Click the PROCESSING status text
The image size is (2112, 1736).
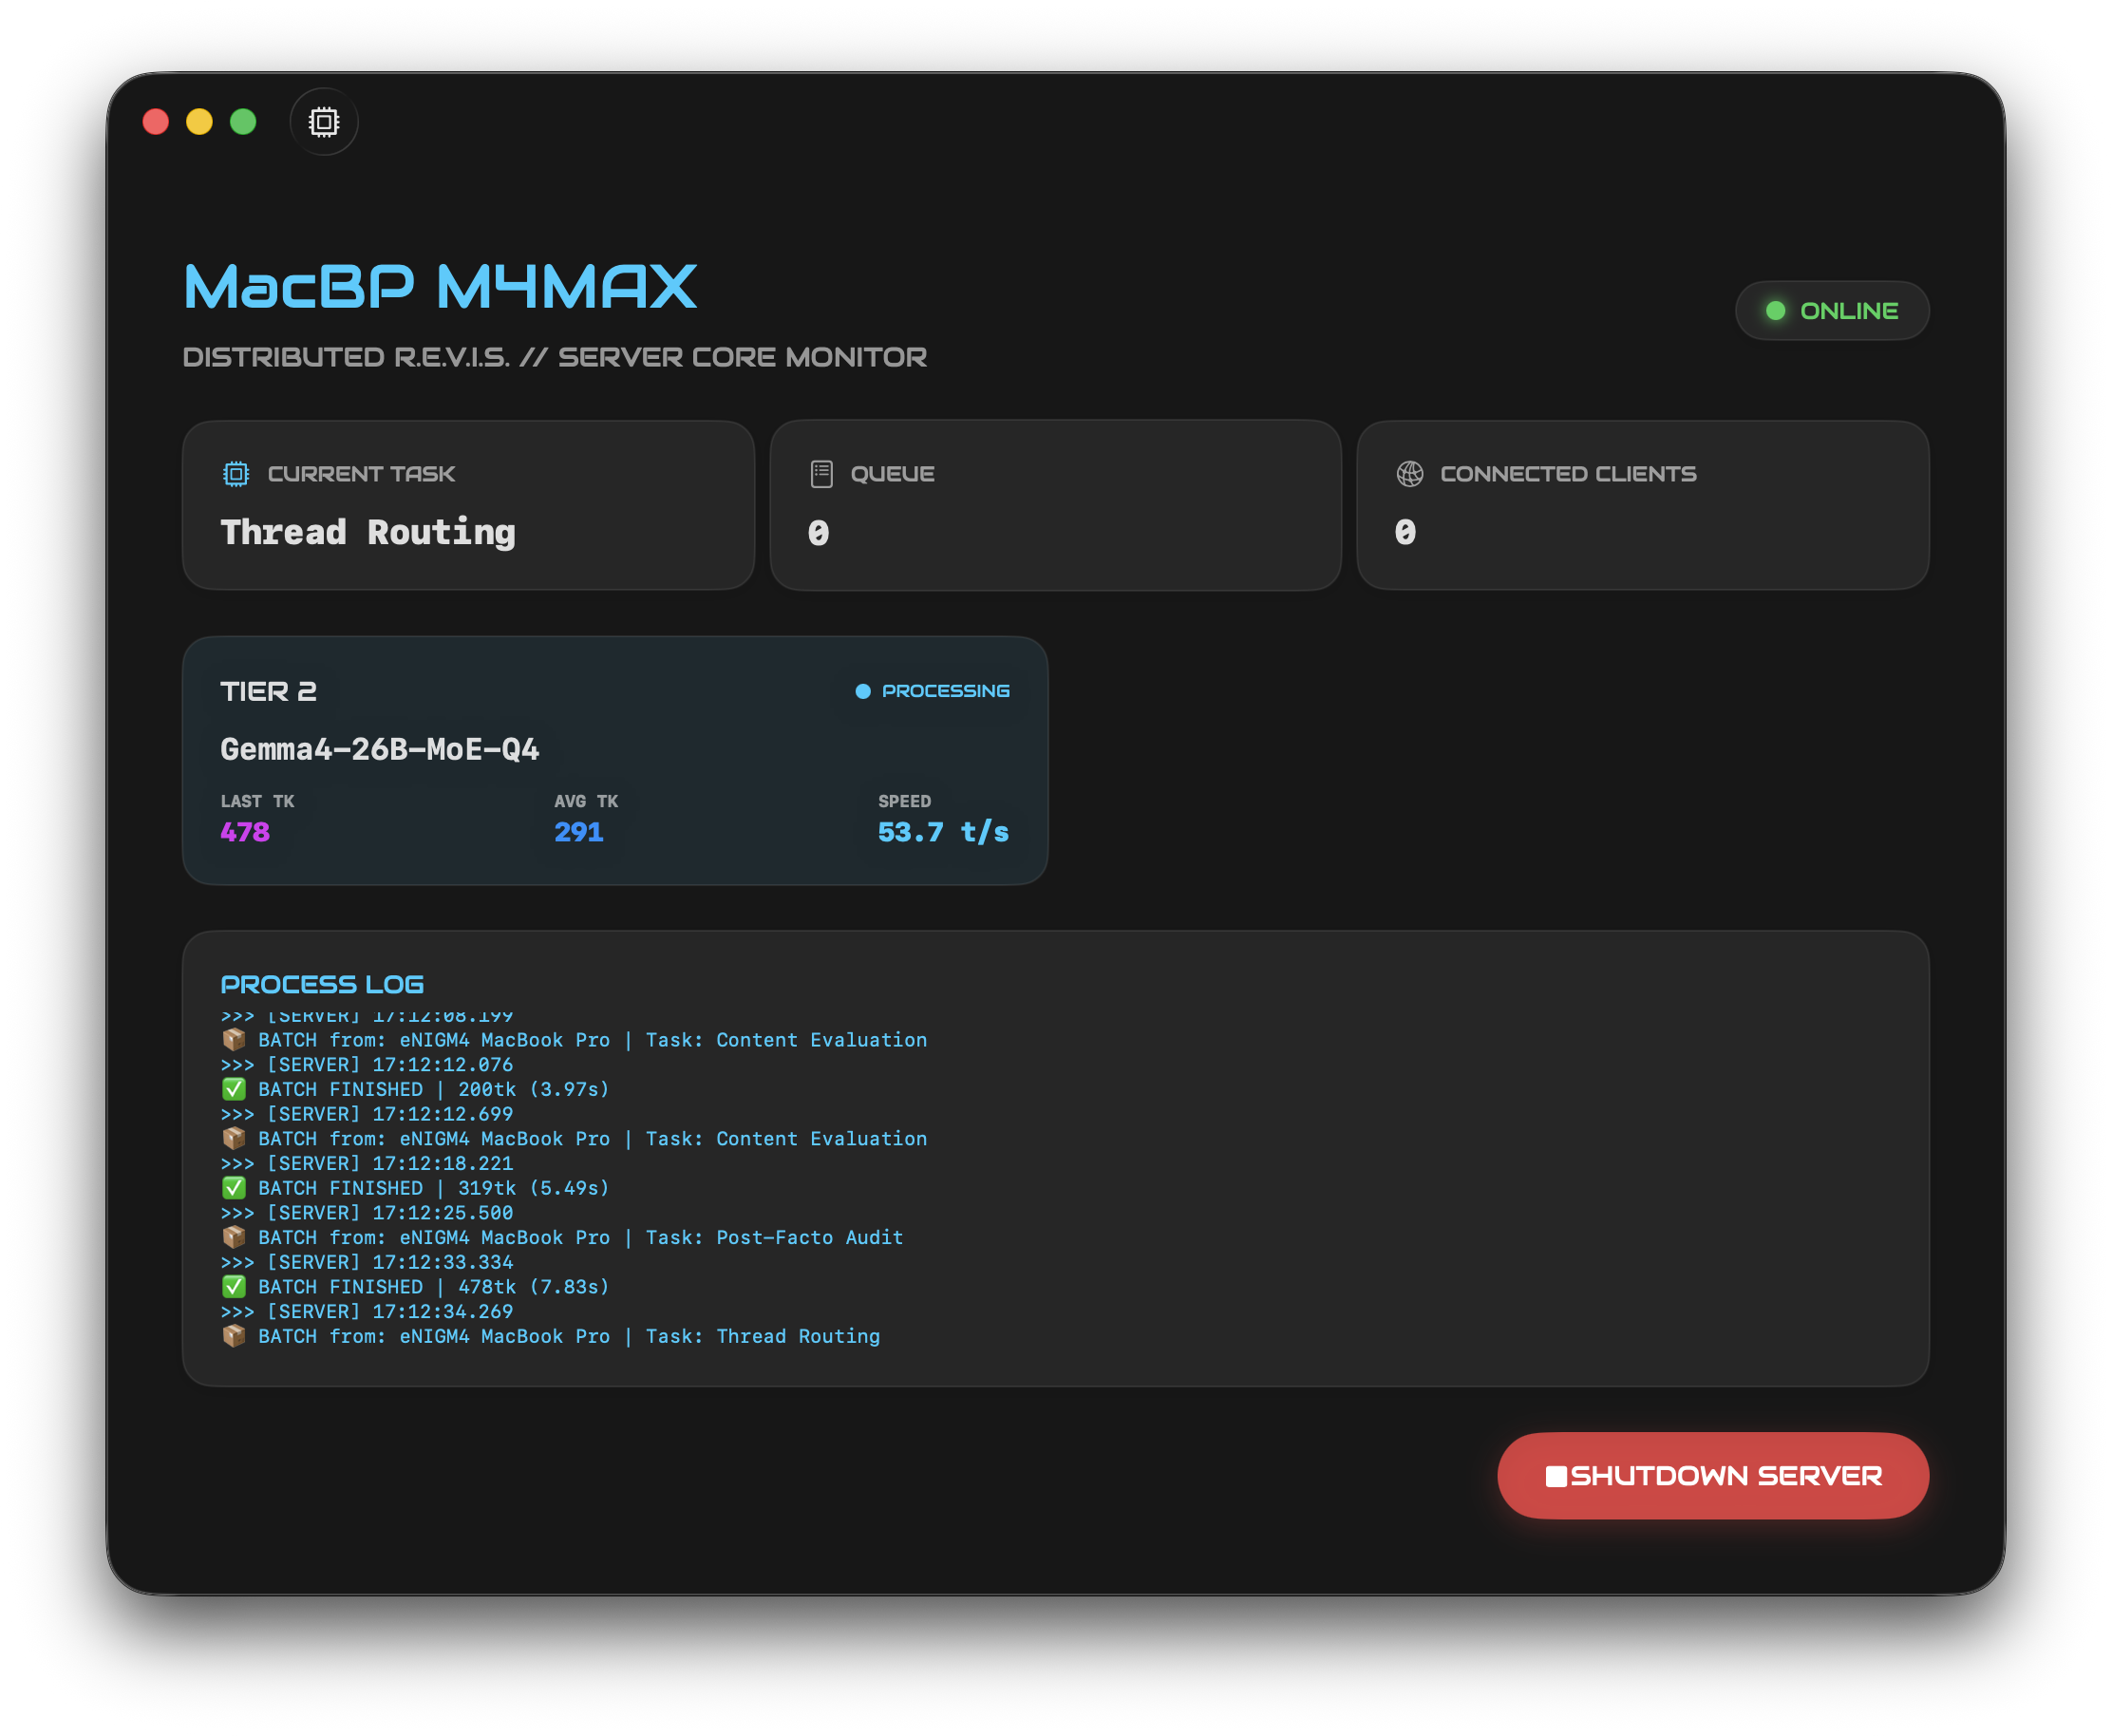[946, 691]
